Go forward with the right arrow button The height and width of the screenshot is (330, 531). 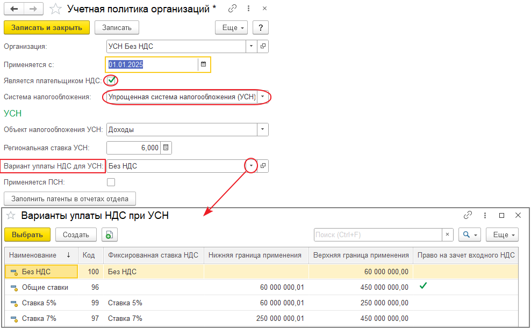(x=33, y=9)
